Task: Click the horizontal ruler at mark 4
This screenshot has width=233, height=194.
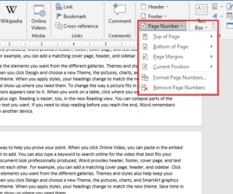Action: 74,44
